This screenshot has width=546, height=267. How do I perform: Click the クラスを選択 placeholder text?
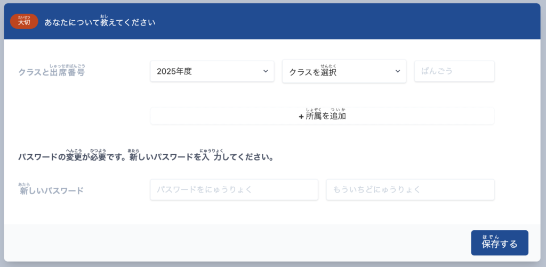click(x=313, y=72)
